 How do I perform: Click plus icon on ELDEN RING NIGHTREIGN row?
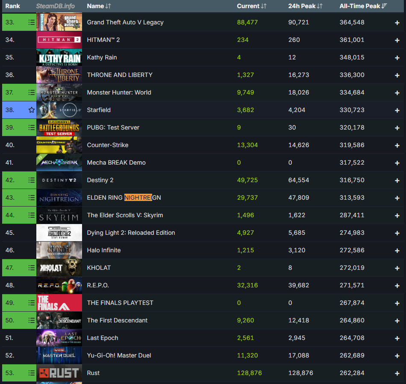pos(397,198)
